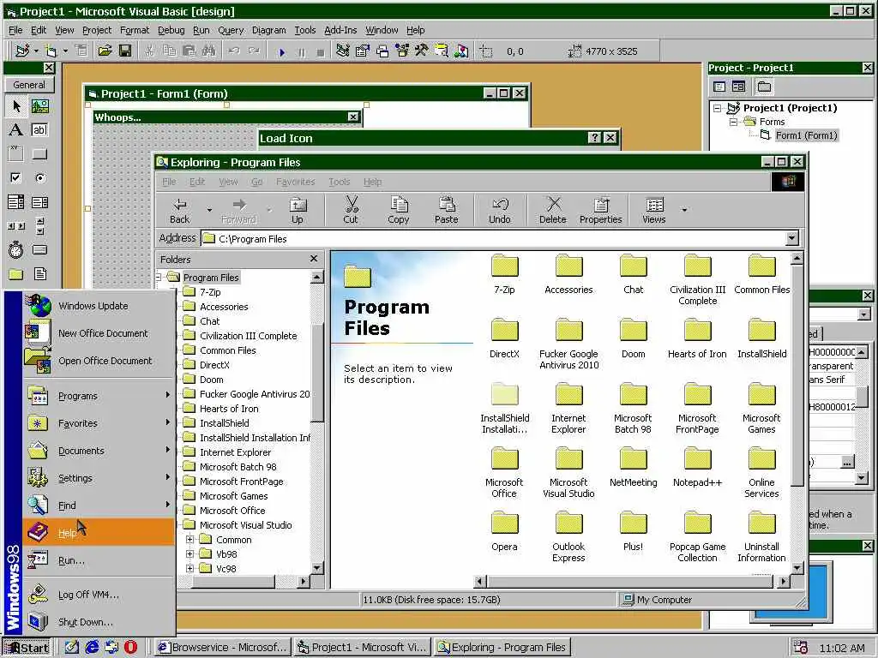The image size is (878, 658).
Task: Click Properties in Explorer toolbar
Action: pos(601,211)
